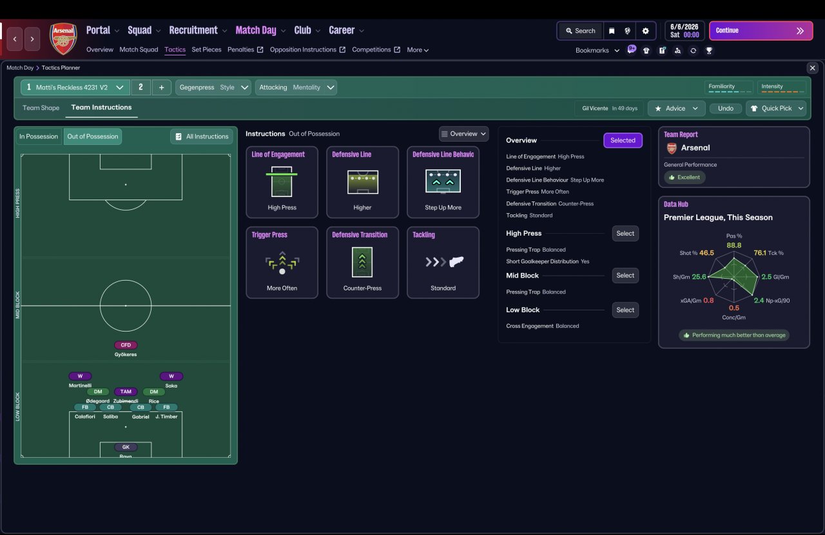Click the Undo button
This screenshot has width=825, height=535.
click(725, 108)
